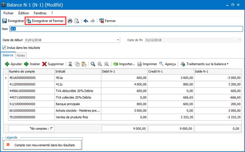
Task: Click the orange legend color square
Action: click(x=8, y=145)
